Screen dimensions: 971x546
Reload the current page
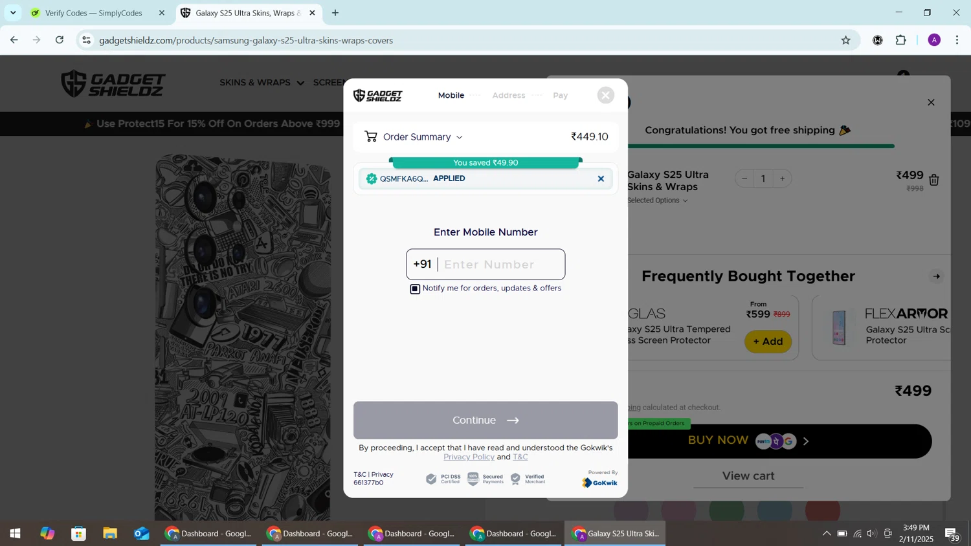pyautogui.click(x=60, y=40)
